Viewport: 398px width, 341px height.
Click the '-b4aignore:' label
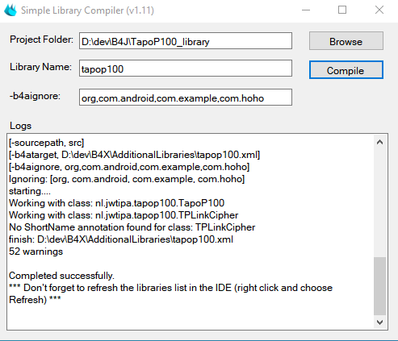coord(35,96)
